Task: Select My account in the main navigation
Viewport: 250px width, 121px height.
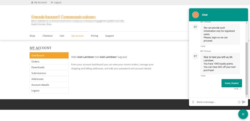Action: tap(78, 36)
